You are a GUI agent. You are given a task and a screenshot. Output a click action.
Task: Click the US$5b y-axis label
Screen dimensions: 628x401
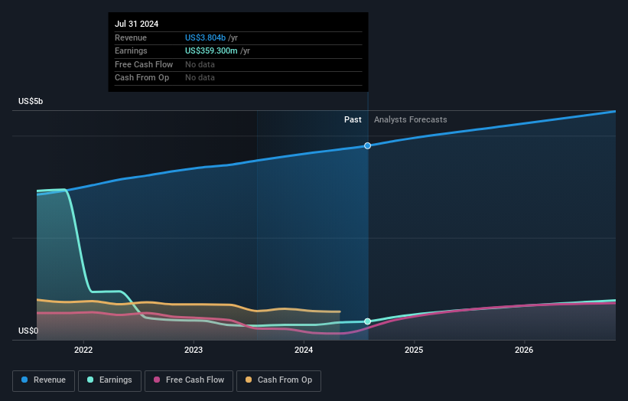(x=31, y=101)
